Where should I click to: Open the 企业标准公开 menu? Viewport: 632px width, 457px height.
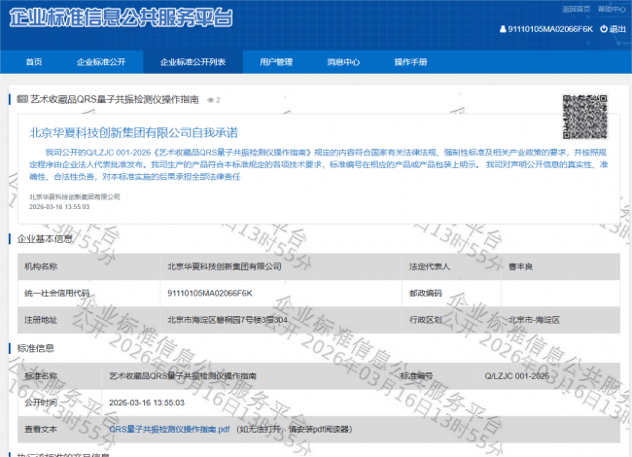click(x=101, y=62)
